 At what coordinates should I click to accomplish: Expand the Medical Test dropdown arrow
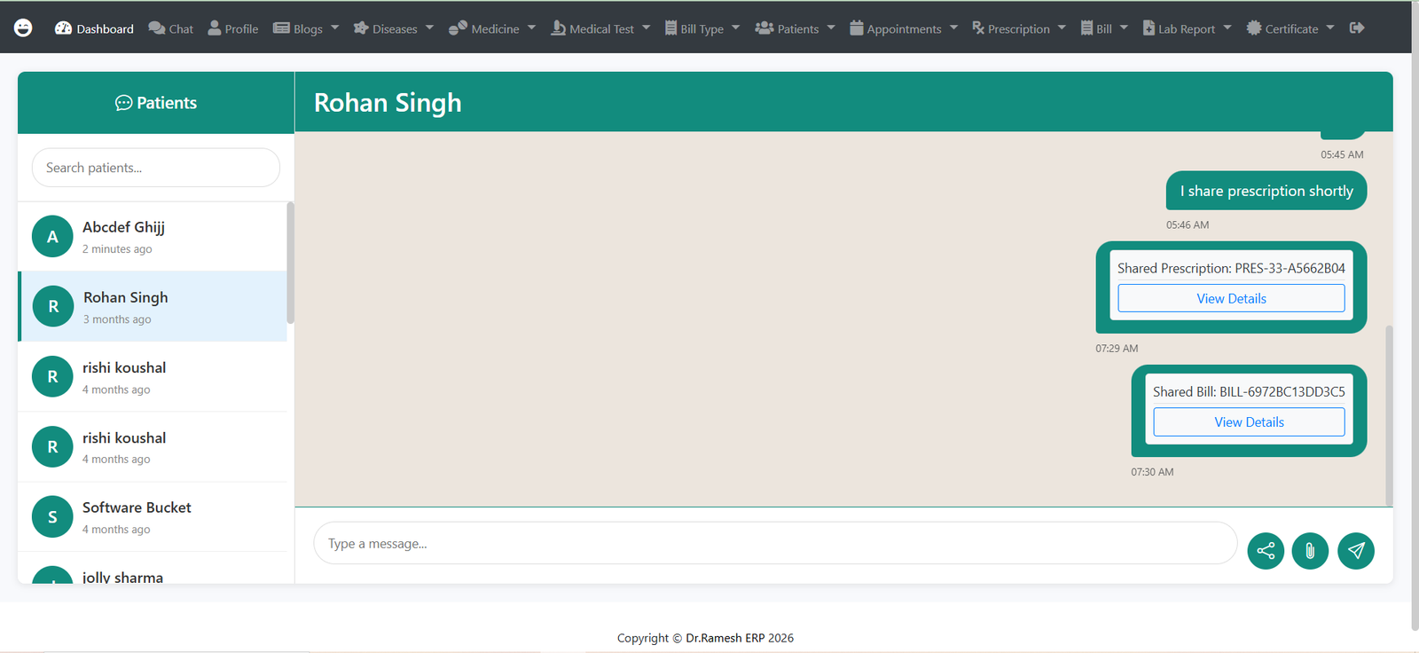pos(647,28)
